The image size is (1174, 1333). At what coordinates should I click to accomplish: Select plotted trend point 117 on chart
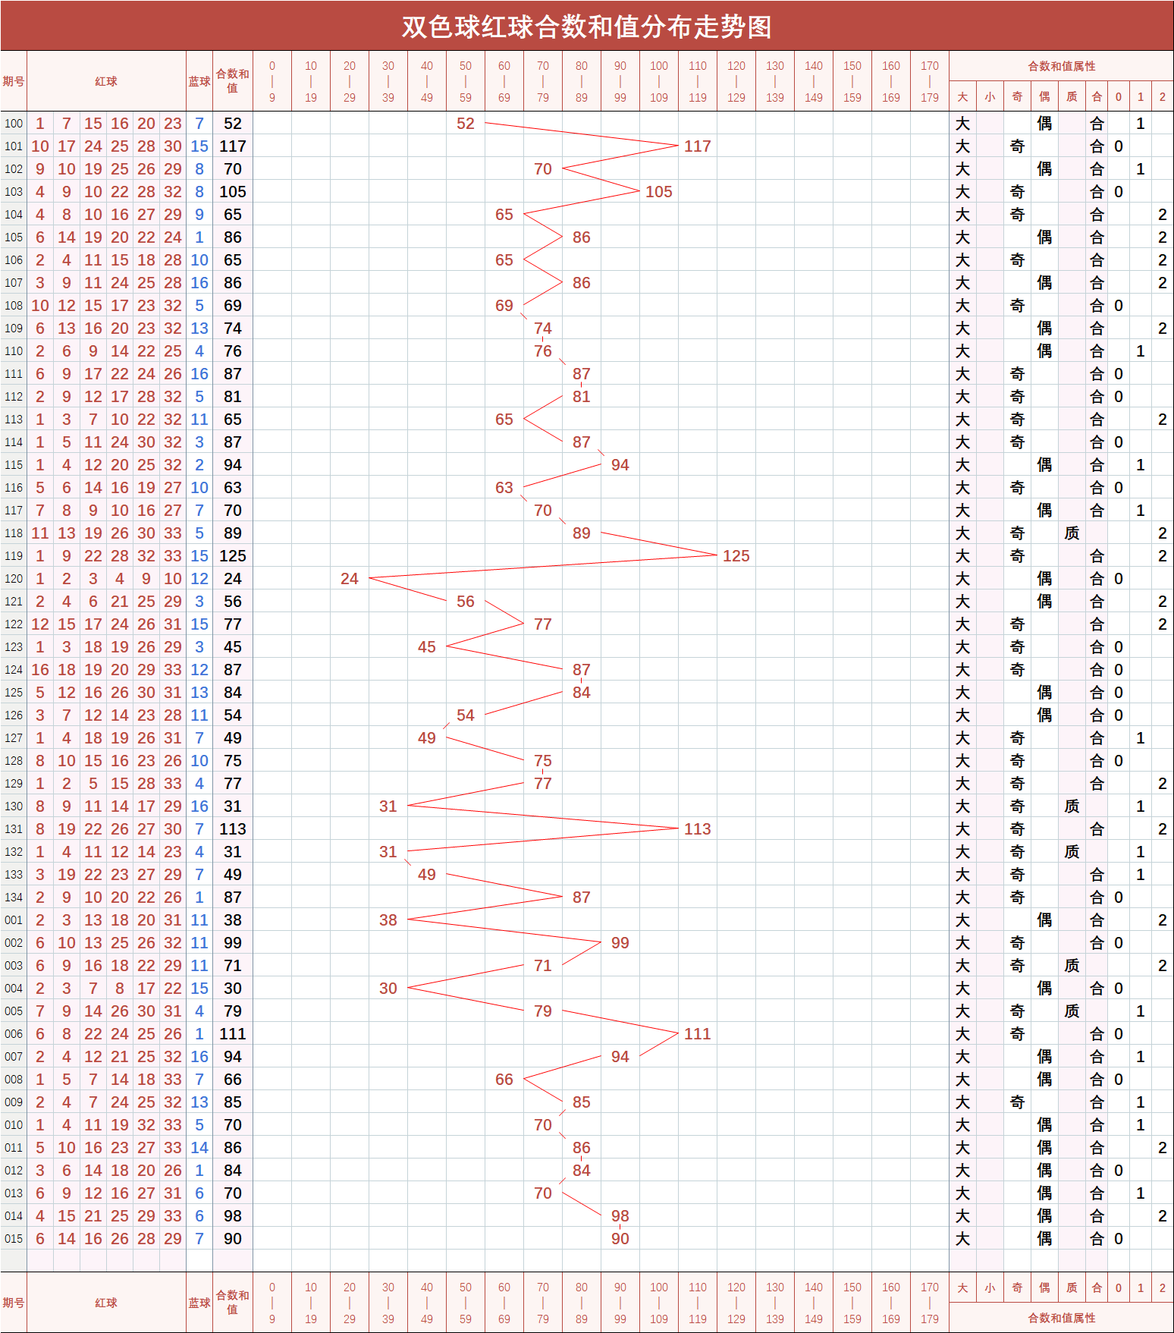[697, 146]
